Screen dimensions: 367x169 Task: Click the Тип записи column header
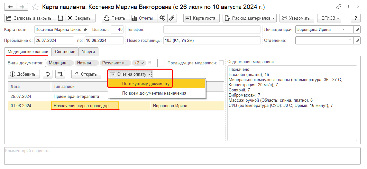click(79, 87)
